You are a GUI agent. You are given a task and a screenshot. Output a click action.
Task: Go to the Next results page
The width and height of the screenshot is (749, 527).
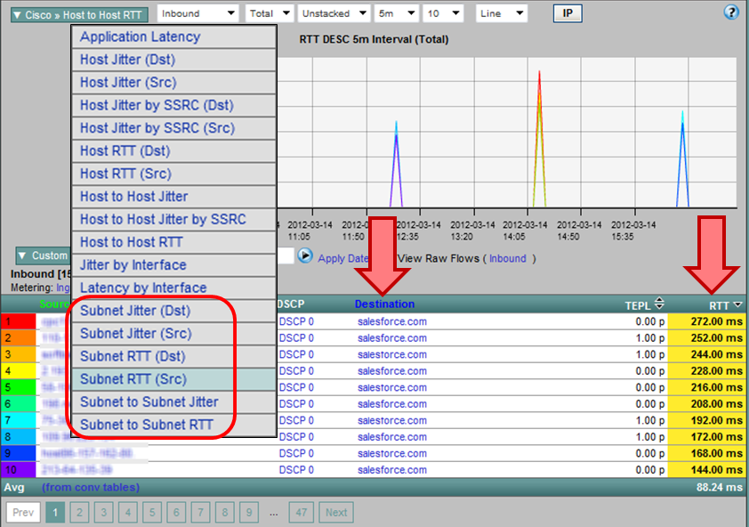coord(336,513)
